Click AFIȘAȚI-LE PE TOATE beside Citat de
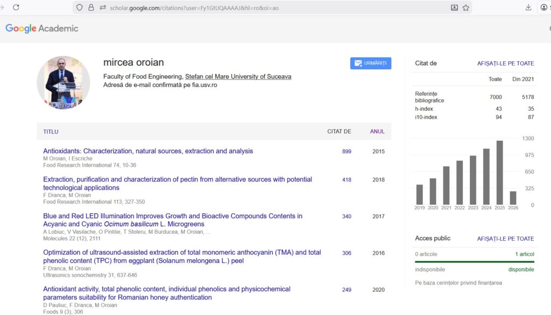The height and width of the screenshot is (315, 551). (x=505, y=63)
